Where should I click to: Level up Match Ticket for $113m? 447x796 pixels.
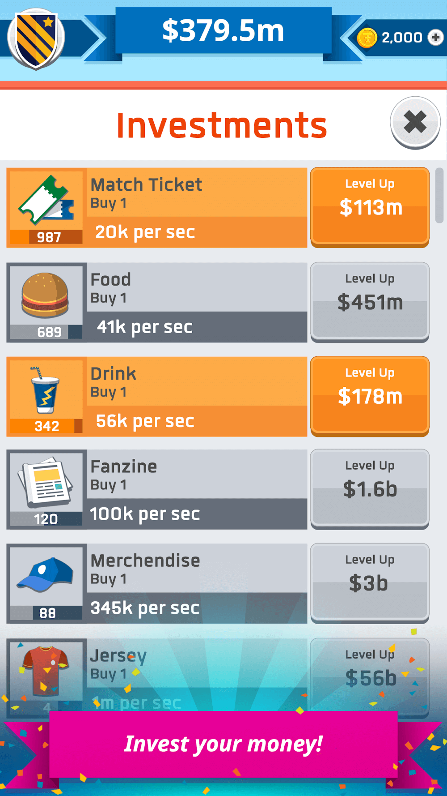pyautogui.click(x=370, y=206)
